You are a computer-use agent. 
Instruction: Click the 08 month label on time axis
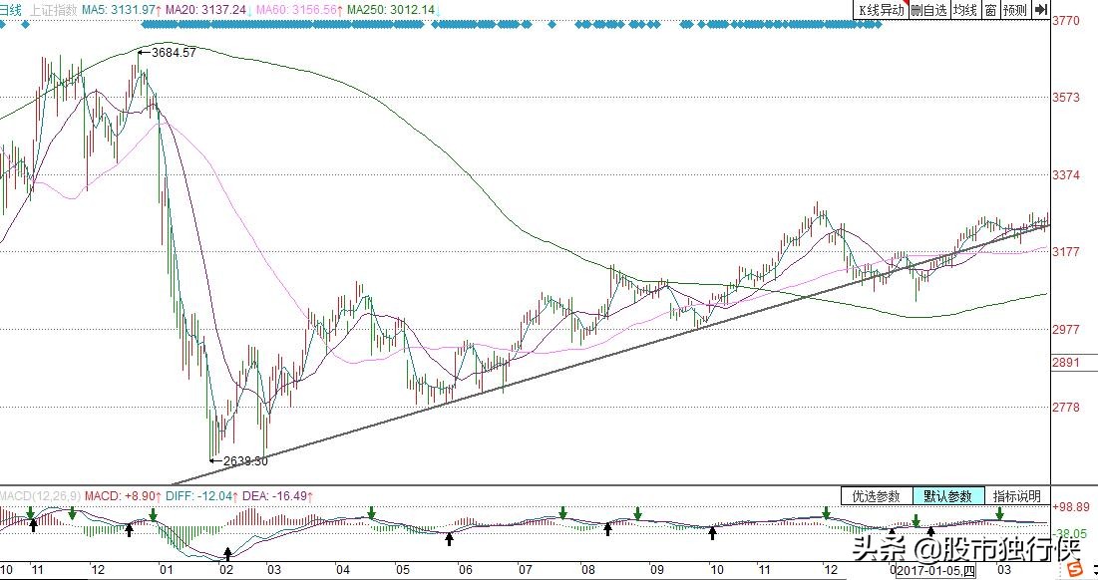586,569
